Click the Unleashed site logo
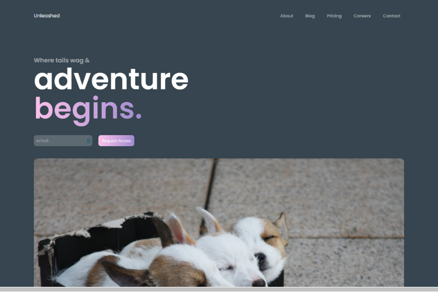The width and height of the screenshot is (438, 292). pyautogui.click(x=47, y=16)
